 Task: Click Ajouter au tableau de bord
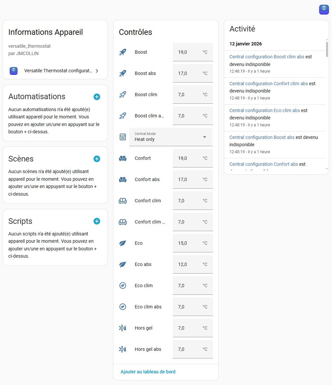click(x=148, y=372)
